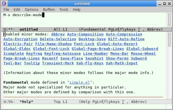Click 'U:**-' status in upper mode line
Viewport: 173px width, 110px height.
(x=9, y=29)
